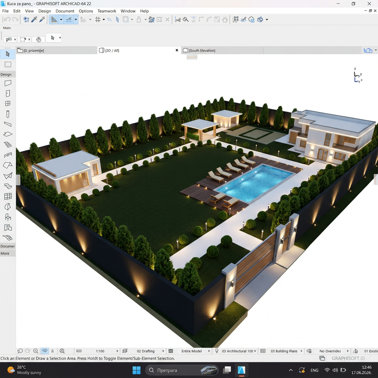The width and height of the screenshot is (378, 378).
Task: Toggle the Orbit eye mode
Action: pos(45,351)
